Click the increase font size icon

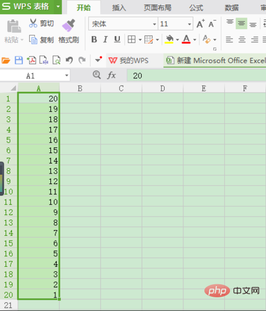[200, 24]
